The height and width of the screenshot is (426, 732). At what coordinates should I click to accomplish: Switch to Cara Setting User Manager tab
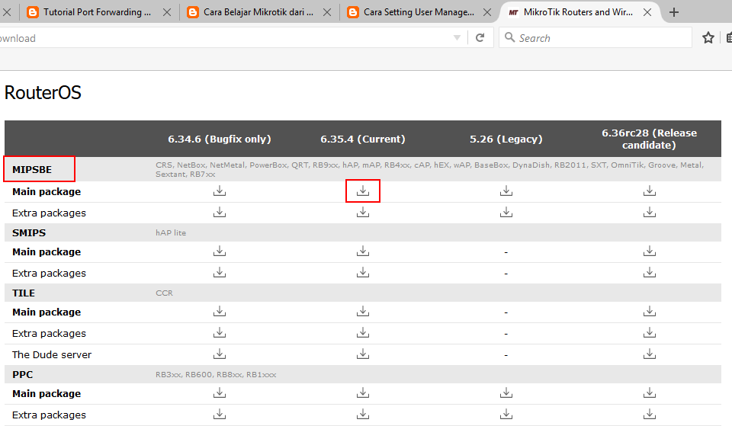[419, 12]
